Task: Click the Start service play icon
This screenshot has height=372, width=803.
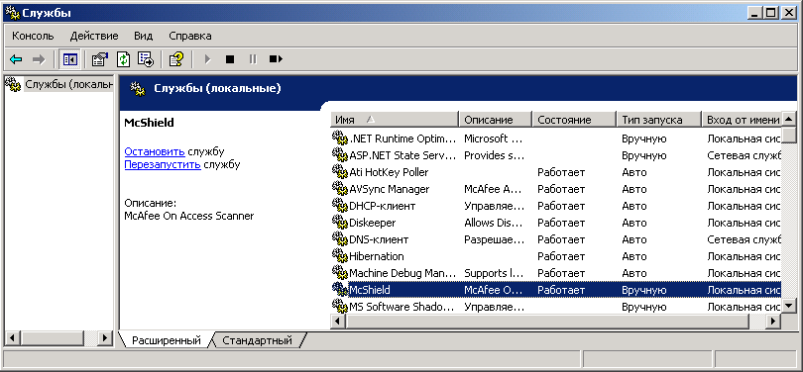Action: (207, 59)
